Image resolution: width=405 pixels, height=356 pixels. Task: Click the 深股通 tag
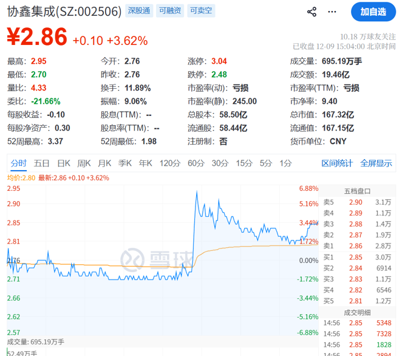tap(138, 11)
